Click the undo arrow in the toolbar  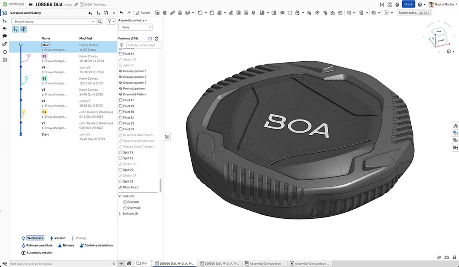tap(121, 13)
